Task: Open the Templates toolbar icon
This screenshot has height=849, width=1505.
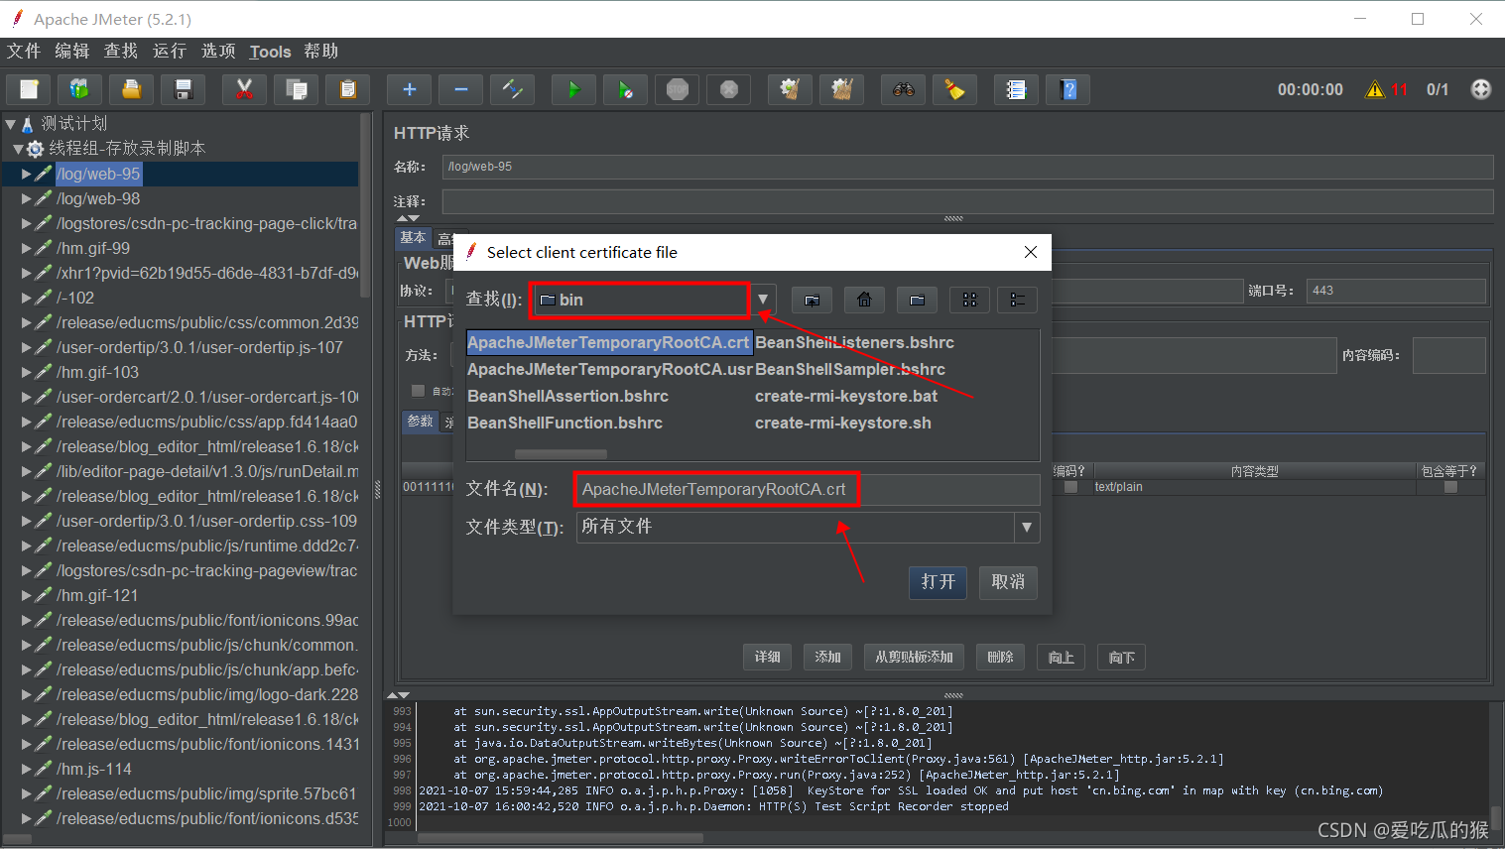Action: [79, 89]
